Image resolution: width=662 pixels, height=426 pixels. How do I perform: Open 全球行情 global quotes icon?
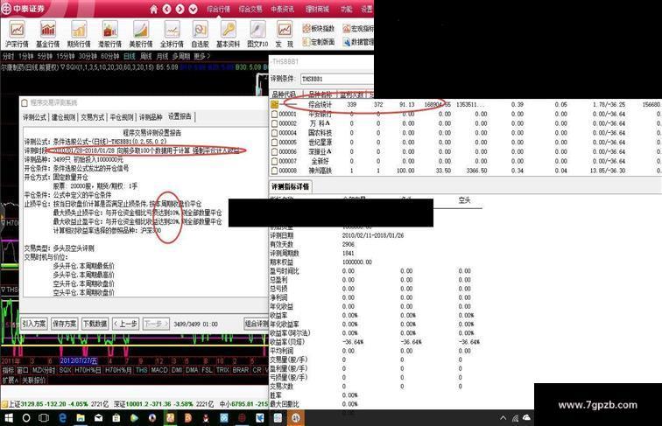pyautogui.click(x=172, y=34)
